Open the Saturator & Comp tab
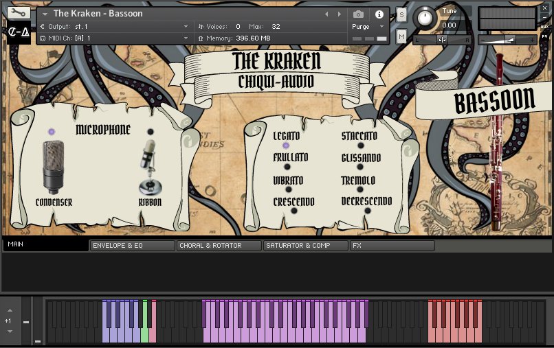 tap(305, 245)
